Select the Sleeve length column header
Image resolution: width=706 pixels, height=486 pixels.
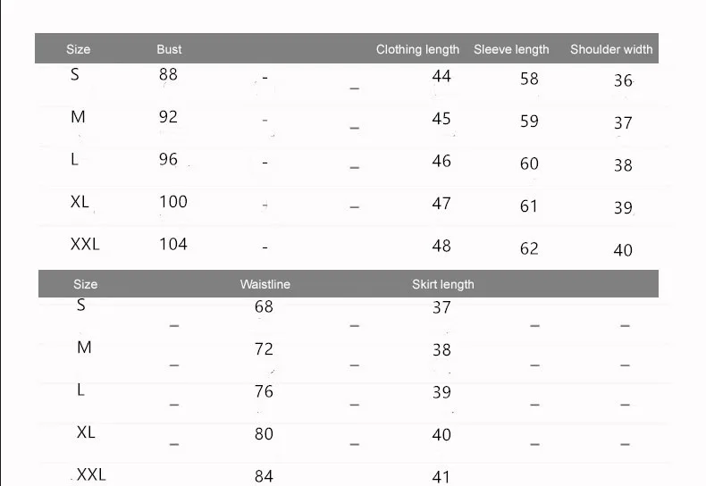pyautogui.click(x=511, y=49)
